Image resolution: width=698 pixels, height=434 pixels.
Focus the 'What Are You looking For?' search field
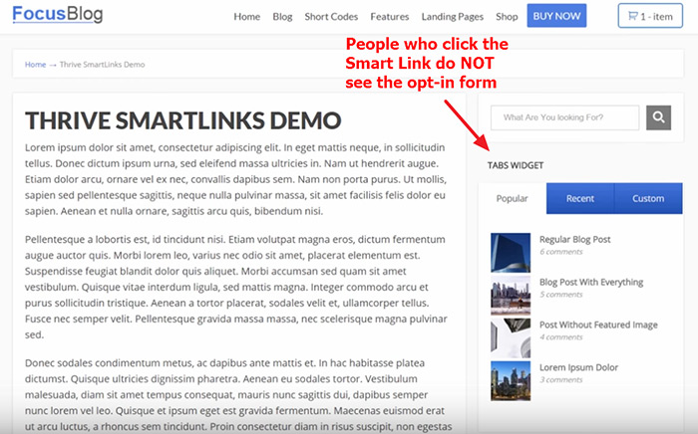click(564, 118)
